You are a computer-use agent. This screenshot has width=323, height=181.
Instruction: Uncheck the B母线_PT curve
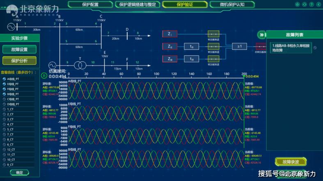4,94
